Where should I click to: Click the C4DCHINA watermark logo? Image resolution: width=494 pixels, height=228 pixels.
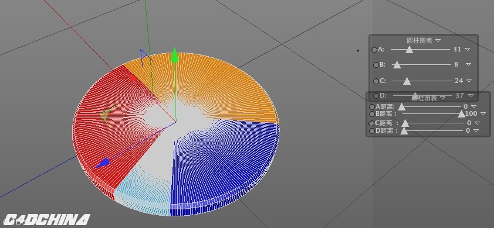click(46, 219)
